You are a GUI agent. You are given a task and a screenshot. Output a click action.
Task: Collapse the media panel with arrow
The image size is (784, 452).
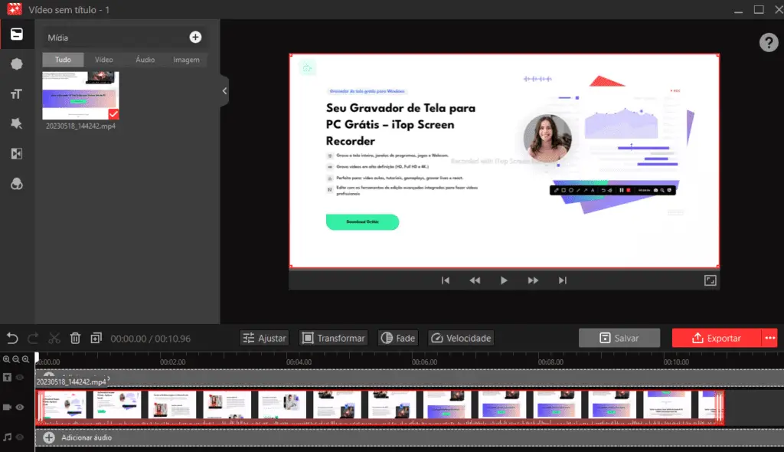224,90
